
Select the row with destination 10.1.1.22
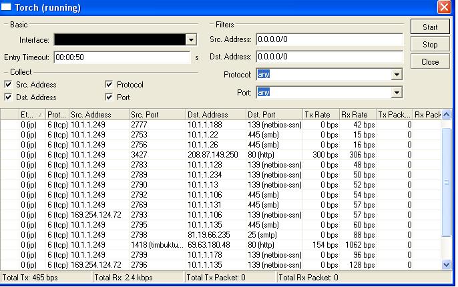[221, 135]
